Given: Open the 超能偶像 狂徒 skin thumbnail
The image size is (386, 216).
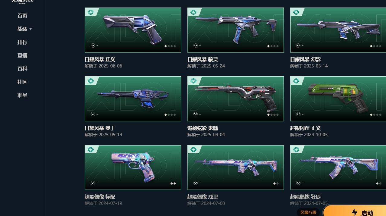Looking at the screenshot, I should click(x=338, y=167).
